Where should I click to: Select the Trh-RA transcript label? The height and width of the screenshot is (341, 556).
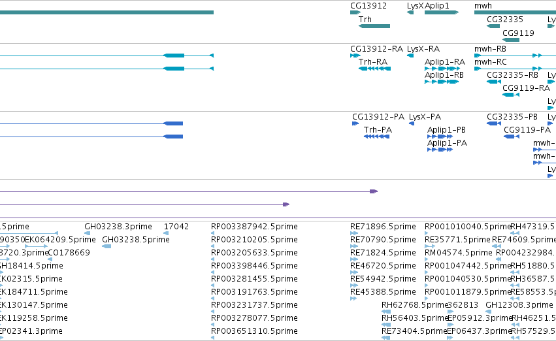[373, 62]
